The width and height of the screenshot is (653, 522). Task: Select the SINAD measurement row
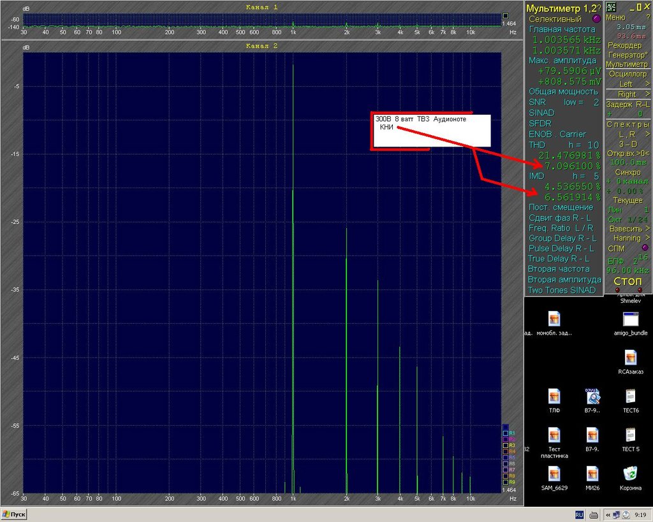(542, 113)
